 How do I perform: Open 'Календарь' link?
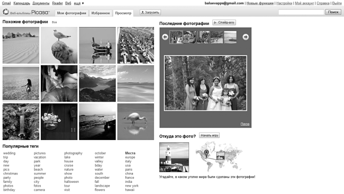[x=22, y=3]
